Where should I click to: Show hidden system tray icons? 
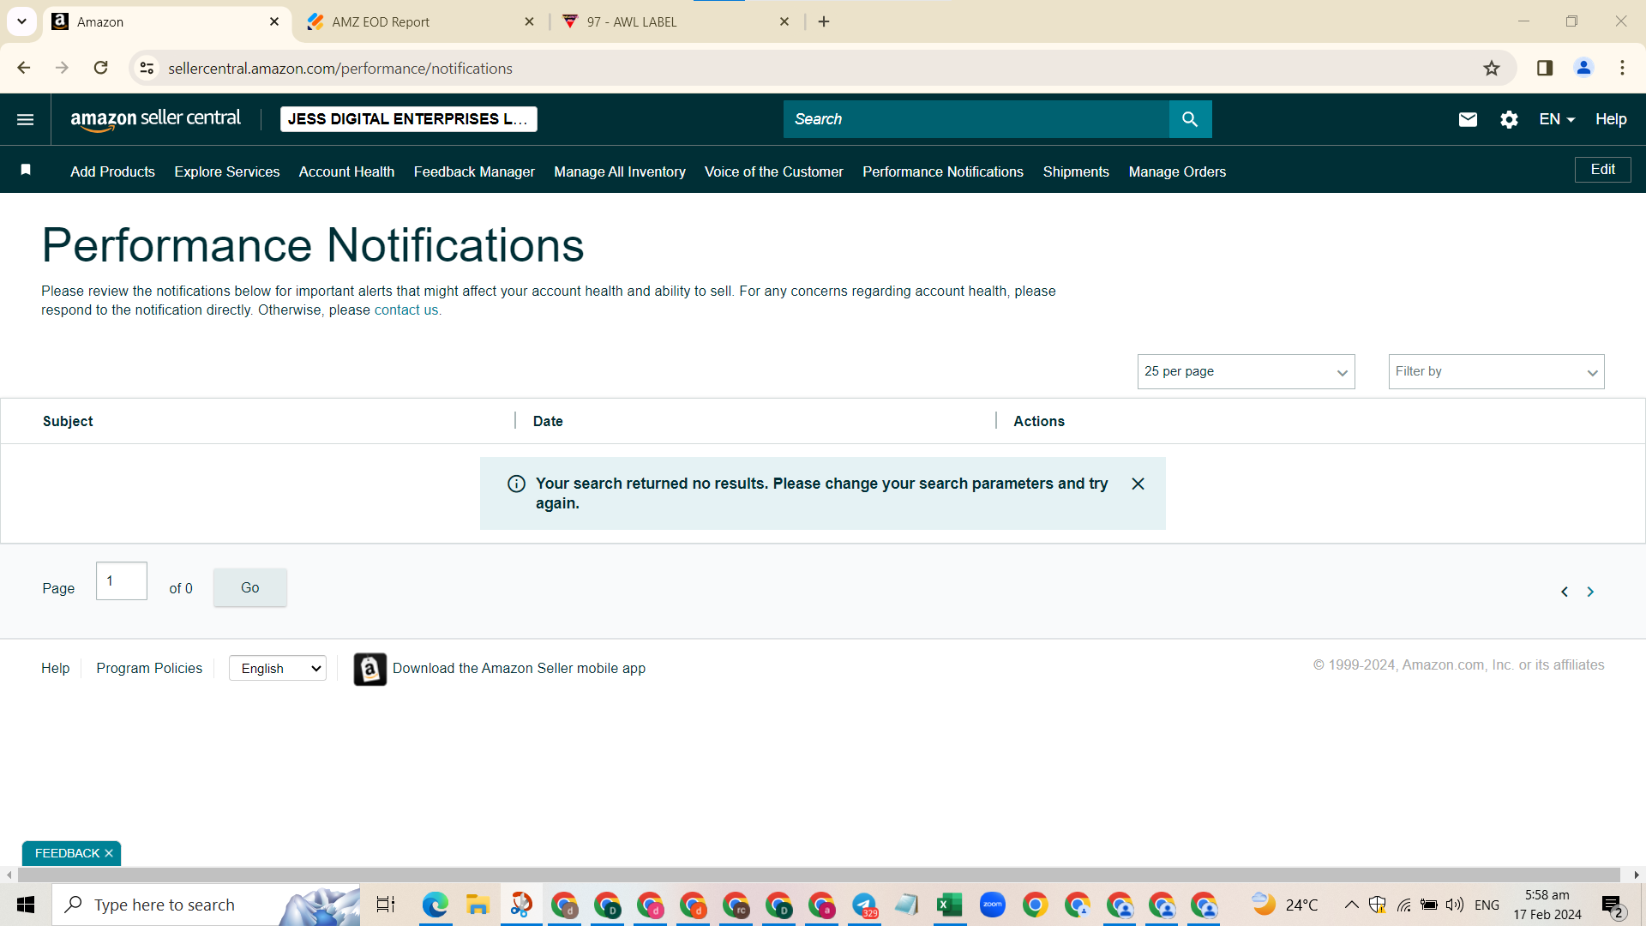pyautogui.click(x=1351, y=905)
